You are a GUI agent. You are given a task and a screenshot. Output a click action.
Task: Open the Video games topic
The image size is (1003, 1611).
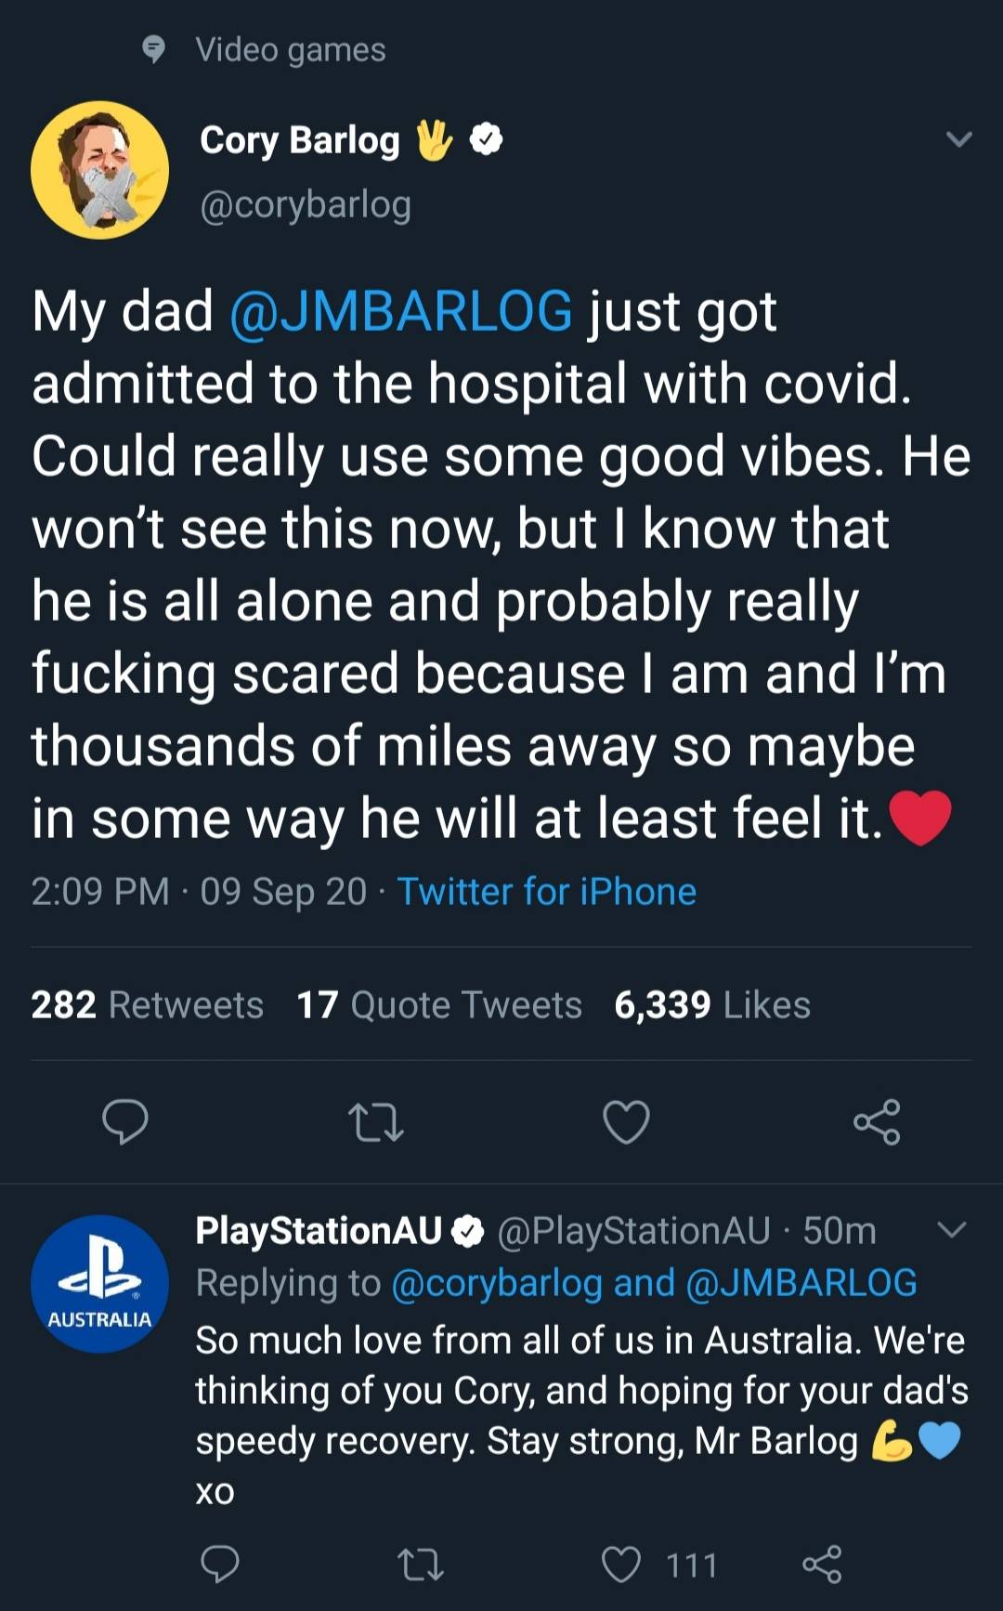click(x=290, y=49)
